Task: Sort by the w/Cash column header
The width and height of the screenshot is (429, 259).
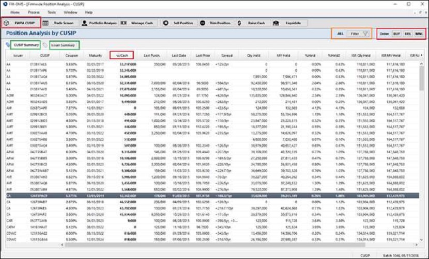Action: (122, 55)
